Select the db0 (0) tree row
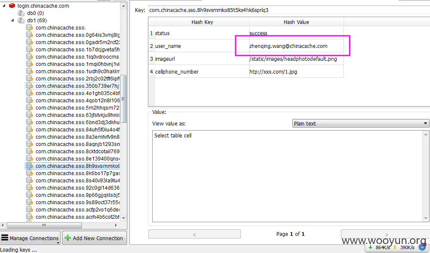Viewport: 430px width, 253px height. click(36, 13)
